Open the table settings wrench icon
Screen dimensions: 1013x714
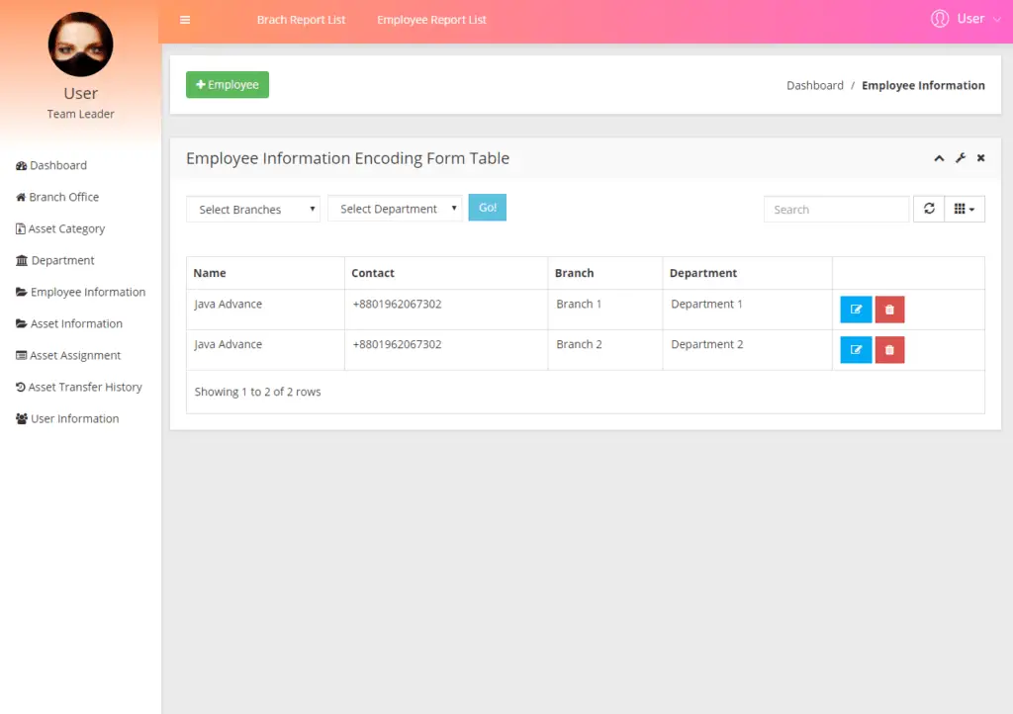pos(959,157)
